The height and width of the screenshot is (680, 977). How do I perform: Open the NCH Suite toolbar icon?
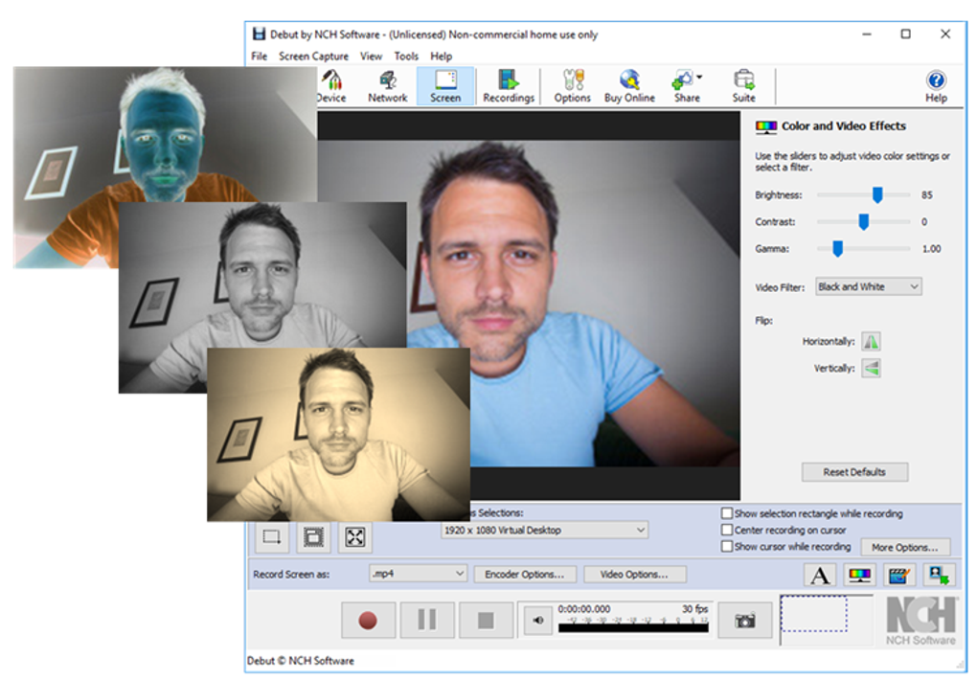[743, 86]
